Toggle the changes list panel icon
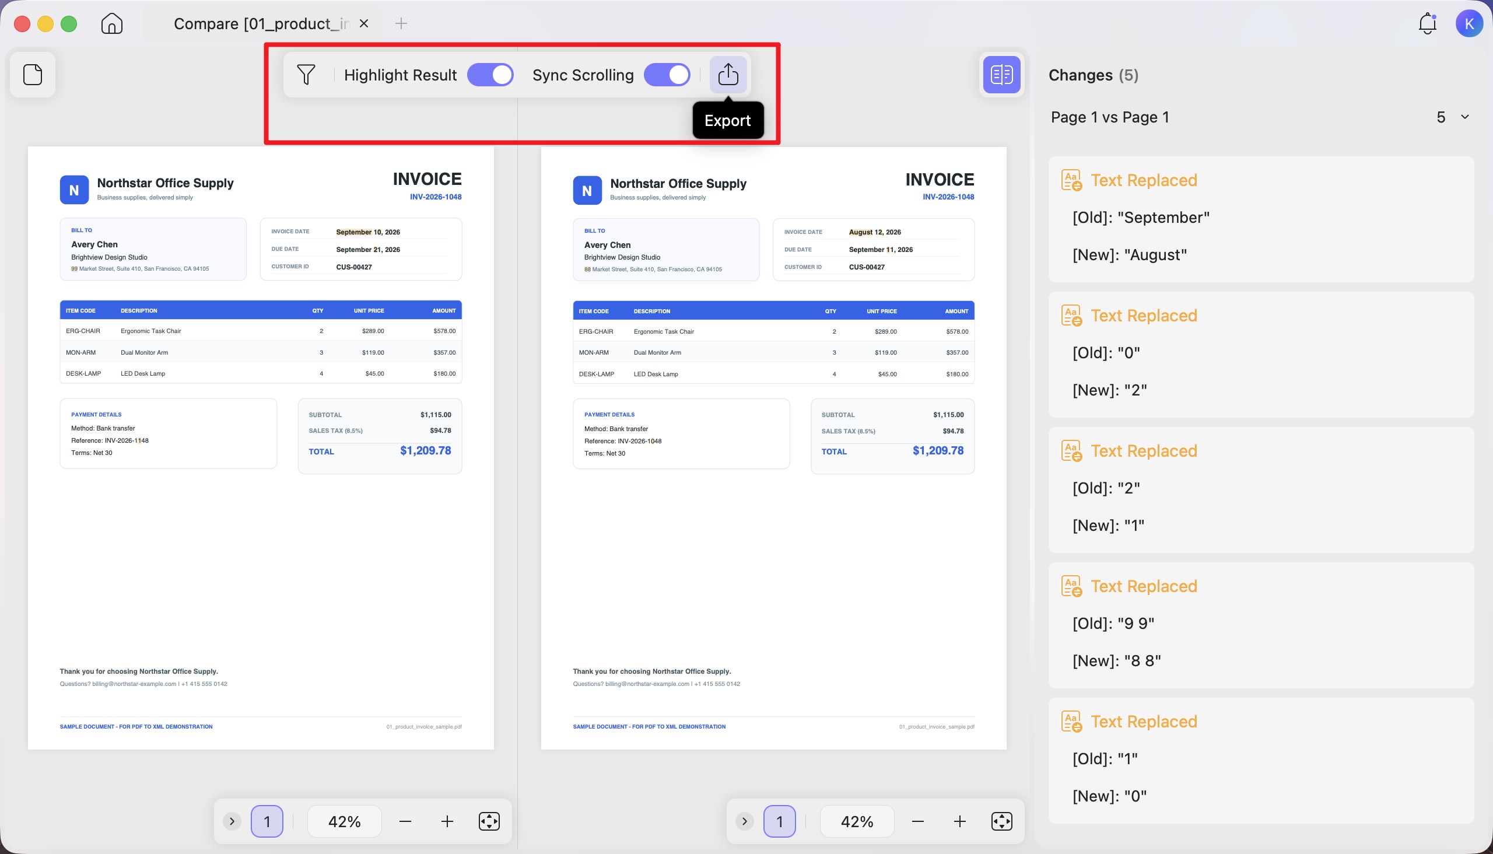This screenshot has height=854, width=1493. (x=1001, y=75)
